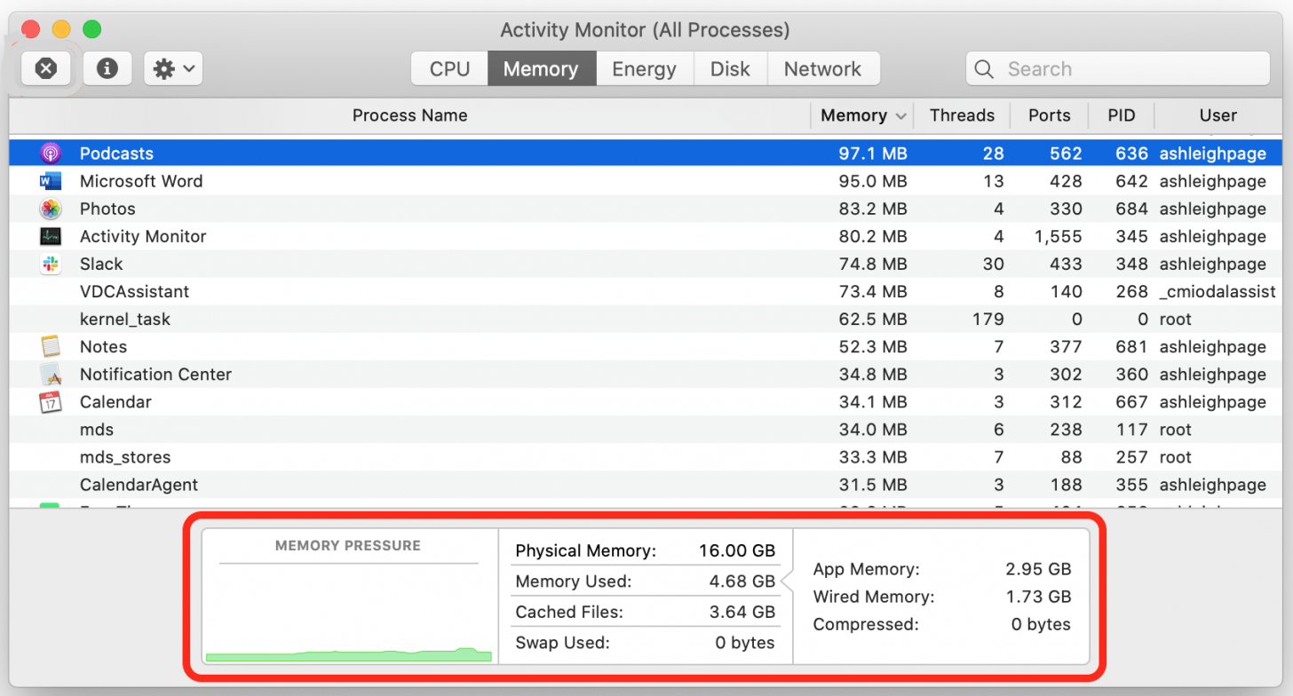Switch to the Disk tab

click(x=730, y=69)
